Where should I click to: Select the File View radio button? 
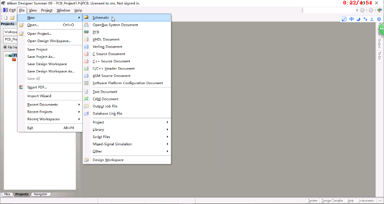(5, 47)
